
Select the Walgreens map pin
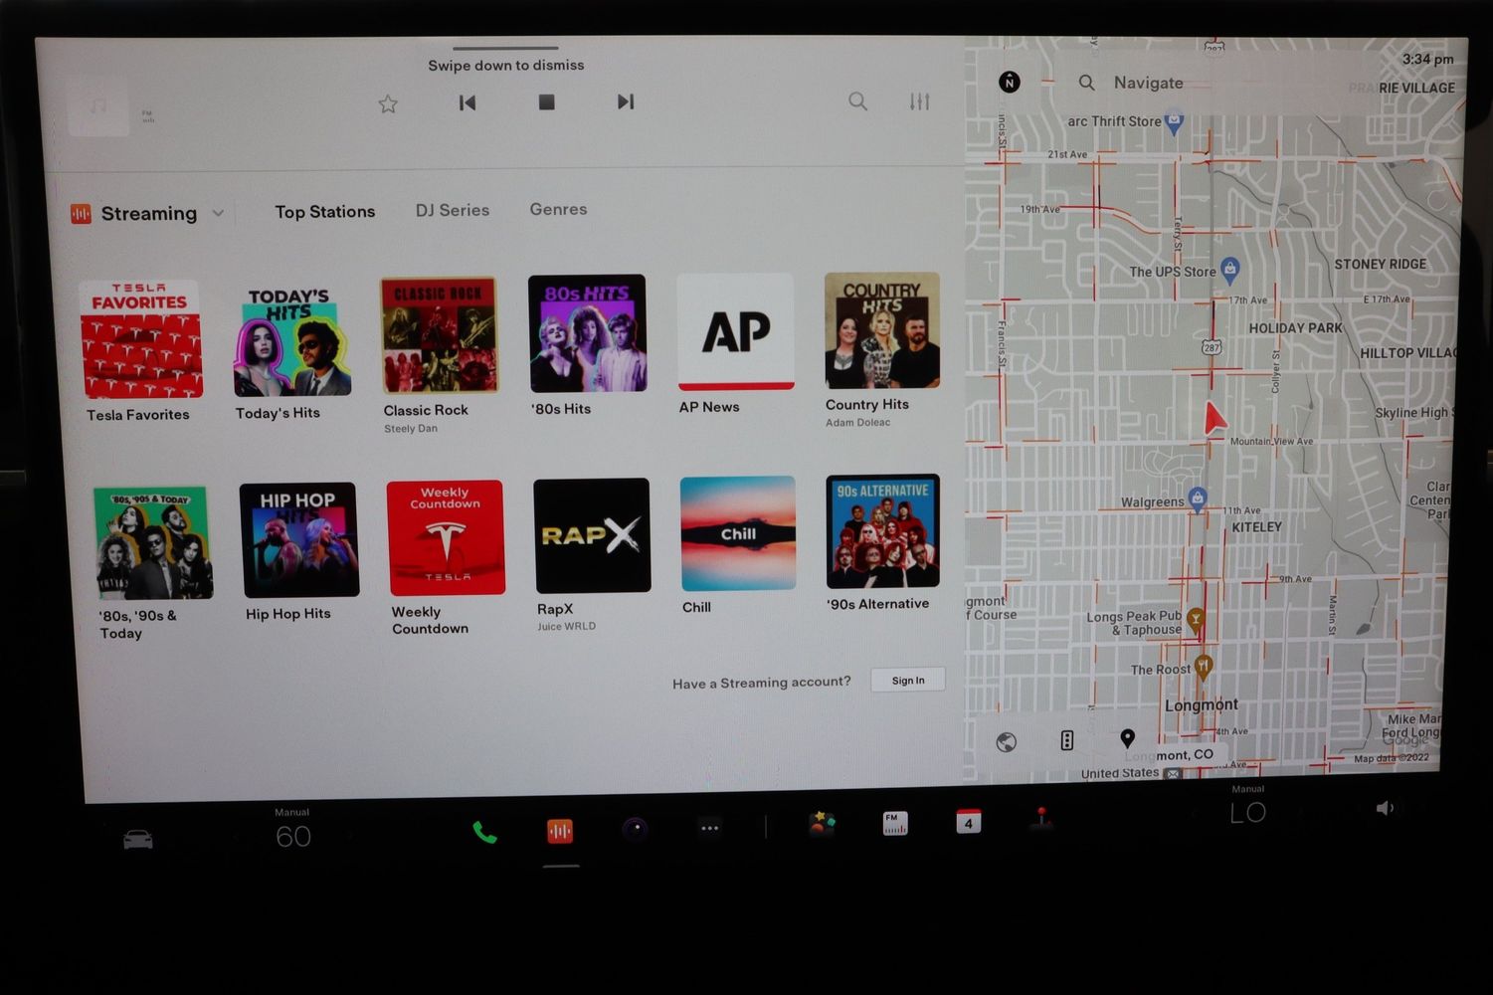(1199, 499)
